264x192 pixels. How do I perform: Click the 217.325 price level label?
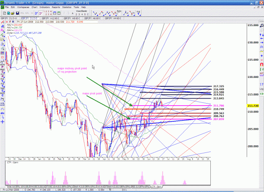[x=218, y=86]
